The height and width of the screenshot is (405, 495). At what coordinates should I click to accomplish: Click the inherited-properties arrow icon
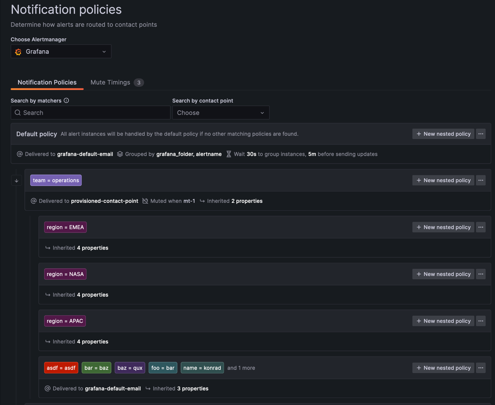point(202,201)
